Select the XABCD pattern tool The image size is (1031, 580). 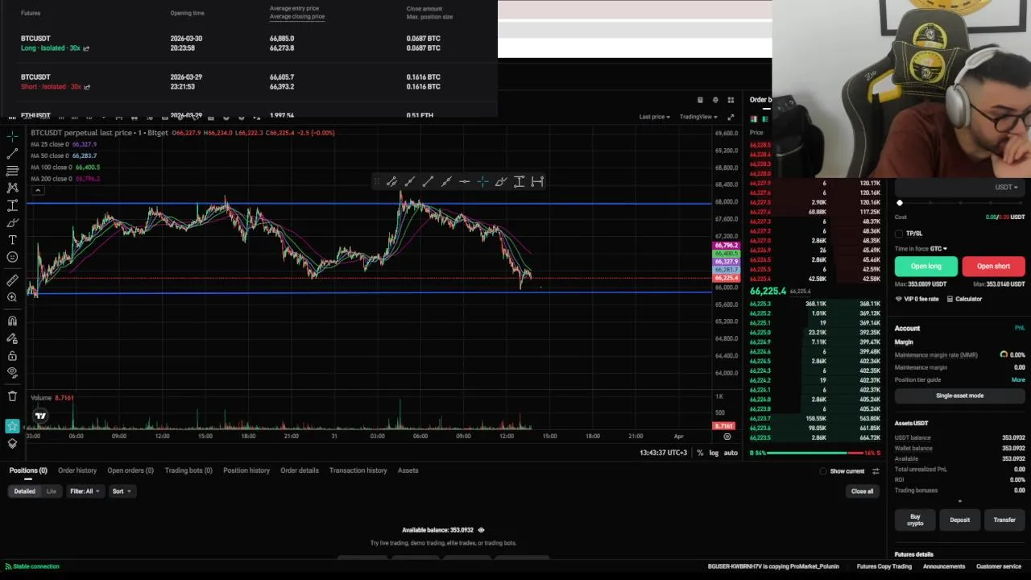tap(12, 188)
